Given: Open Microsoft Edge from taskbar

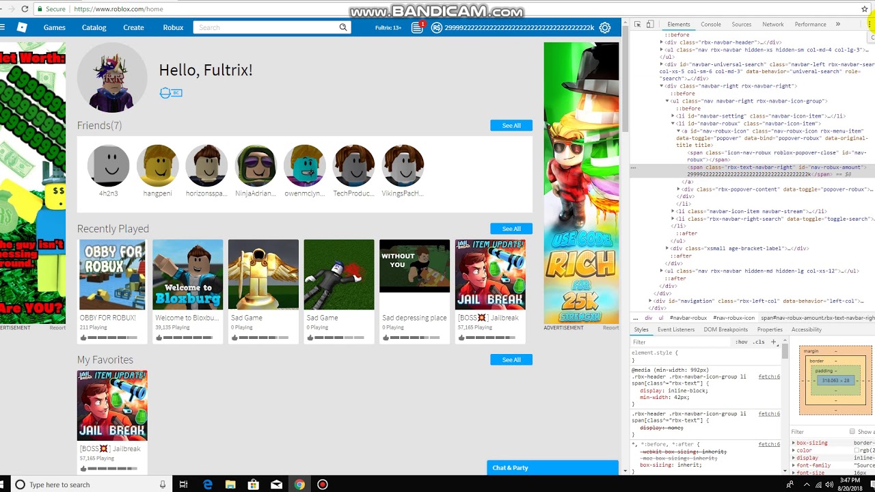Looking at the screenshot, I should [208, 484].
